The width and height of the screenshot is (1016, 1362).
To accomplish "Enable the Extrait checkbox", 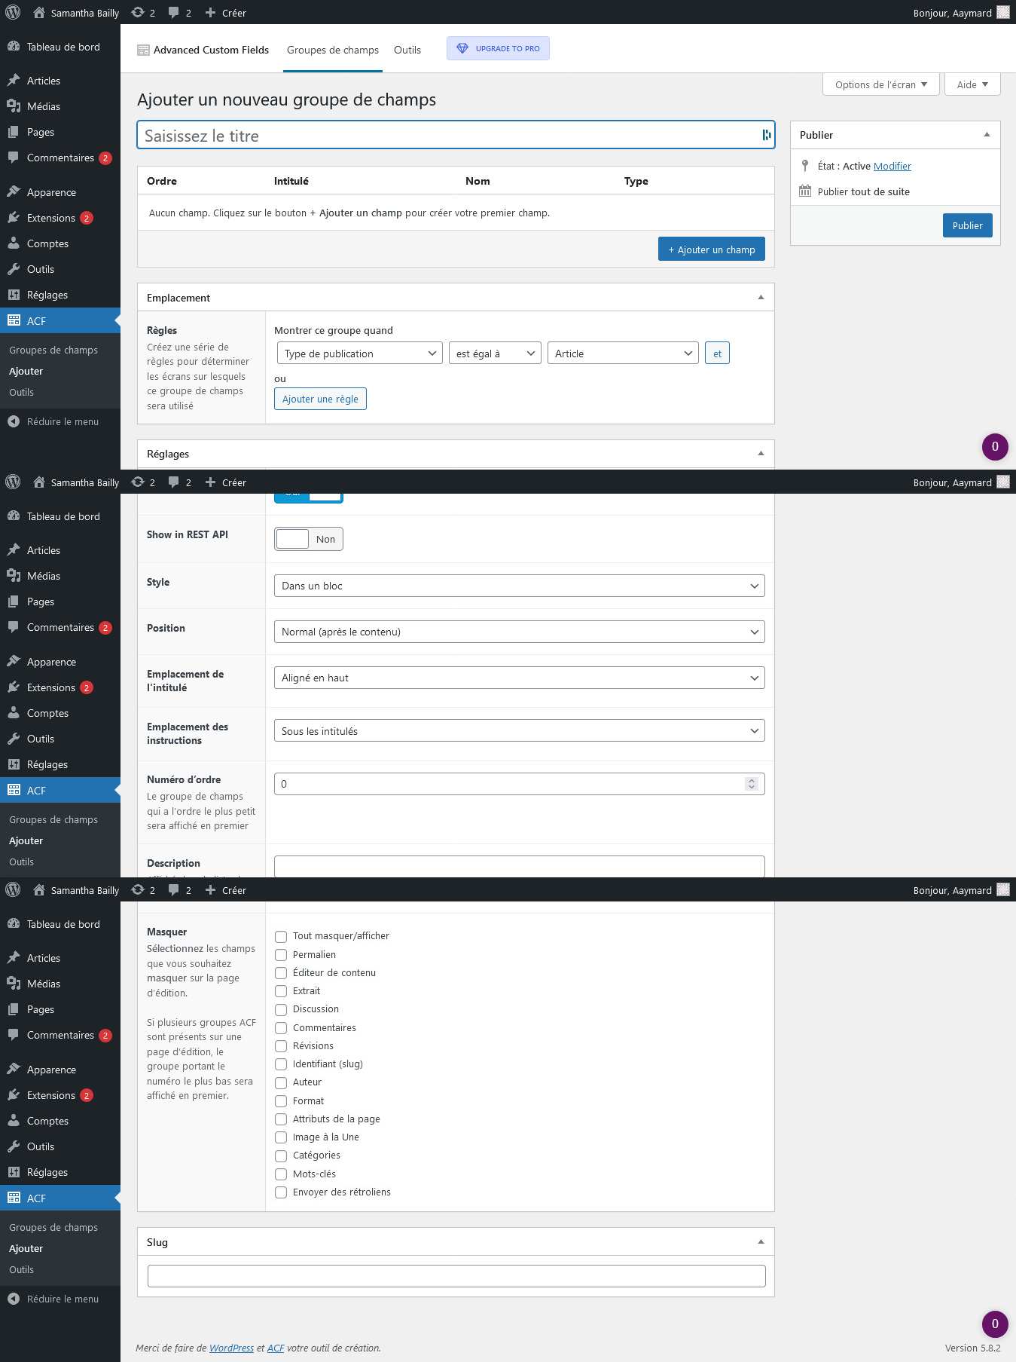I will pos(281,991).
